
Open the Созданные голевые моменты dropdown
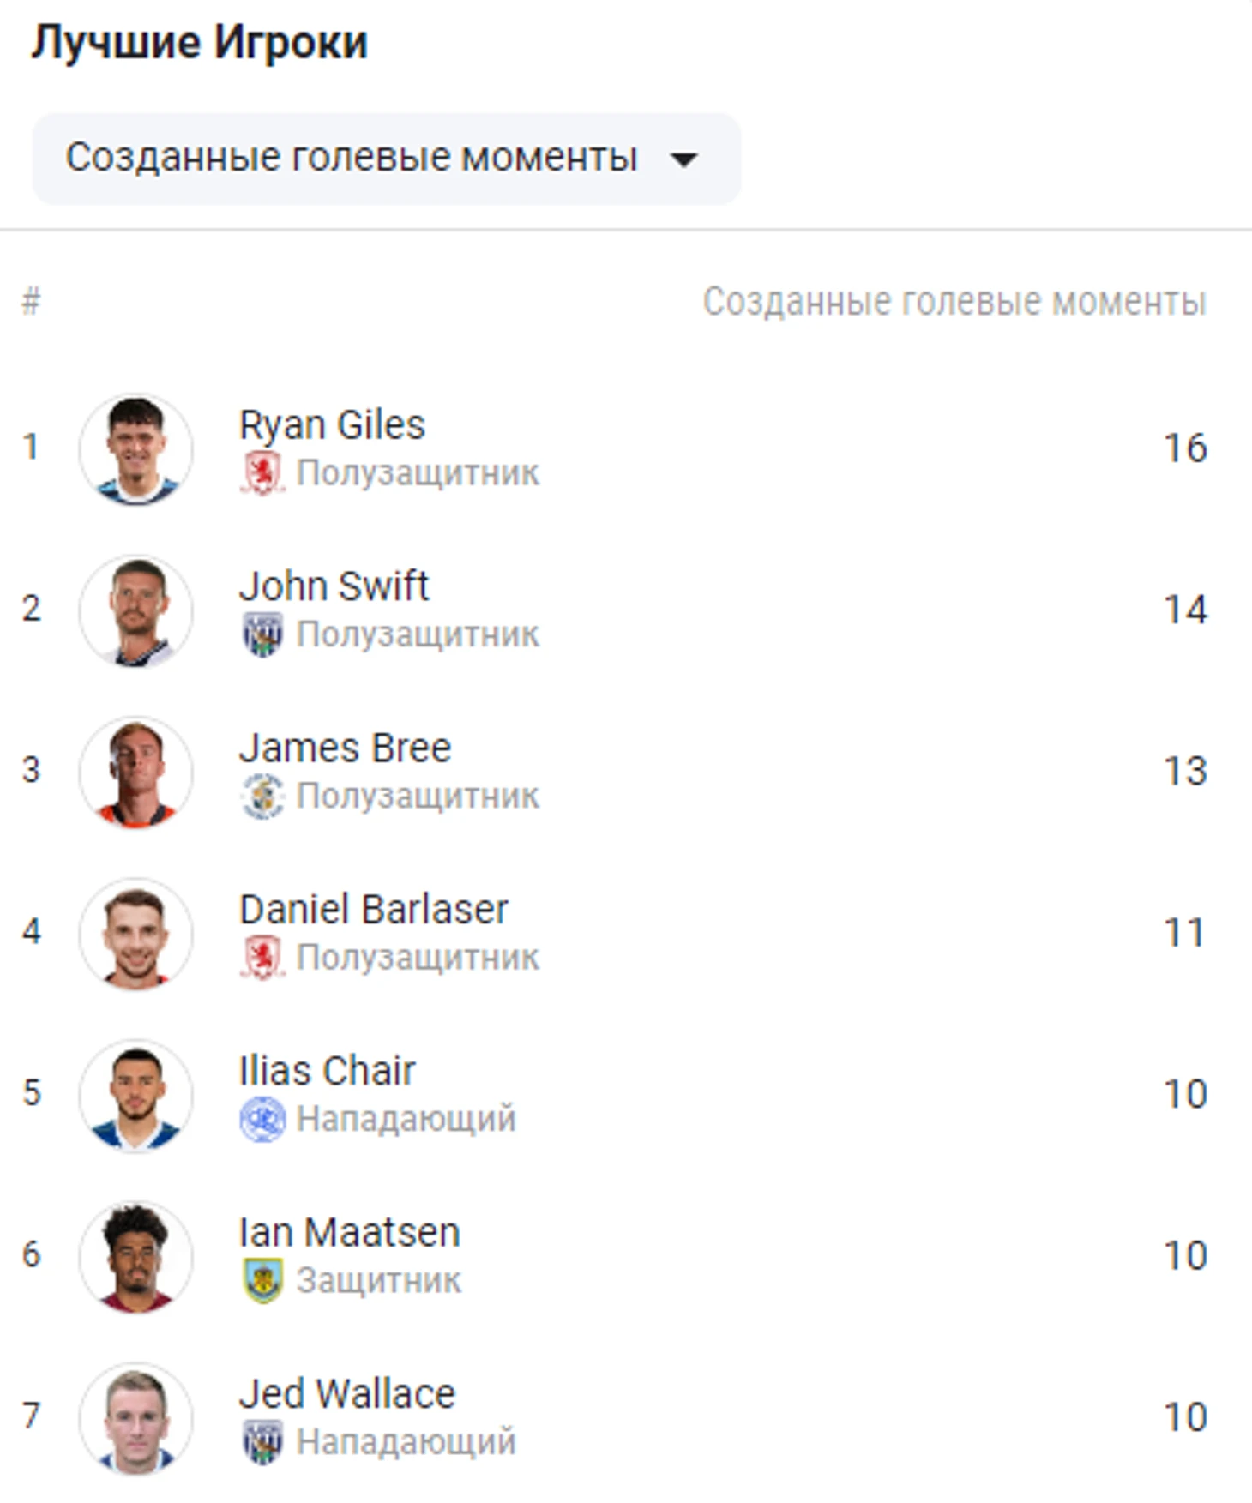coord(386,159)
